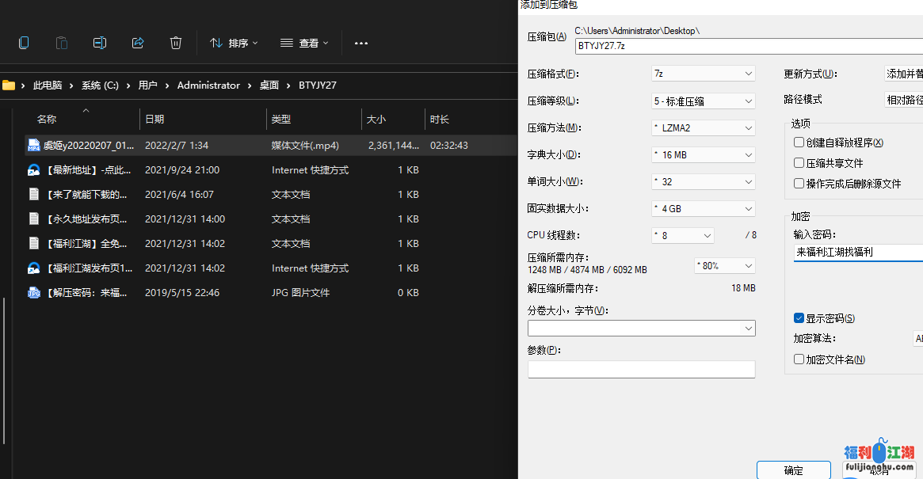
Task: Open the 压缩格式 7z dropdown
Action: click(x=703, y=74)
